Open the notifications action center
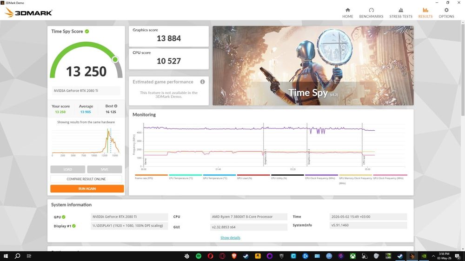 coord(458,256)
